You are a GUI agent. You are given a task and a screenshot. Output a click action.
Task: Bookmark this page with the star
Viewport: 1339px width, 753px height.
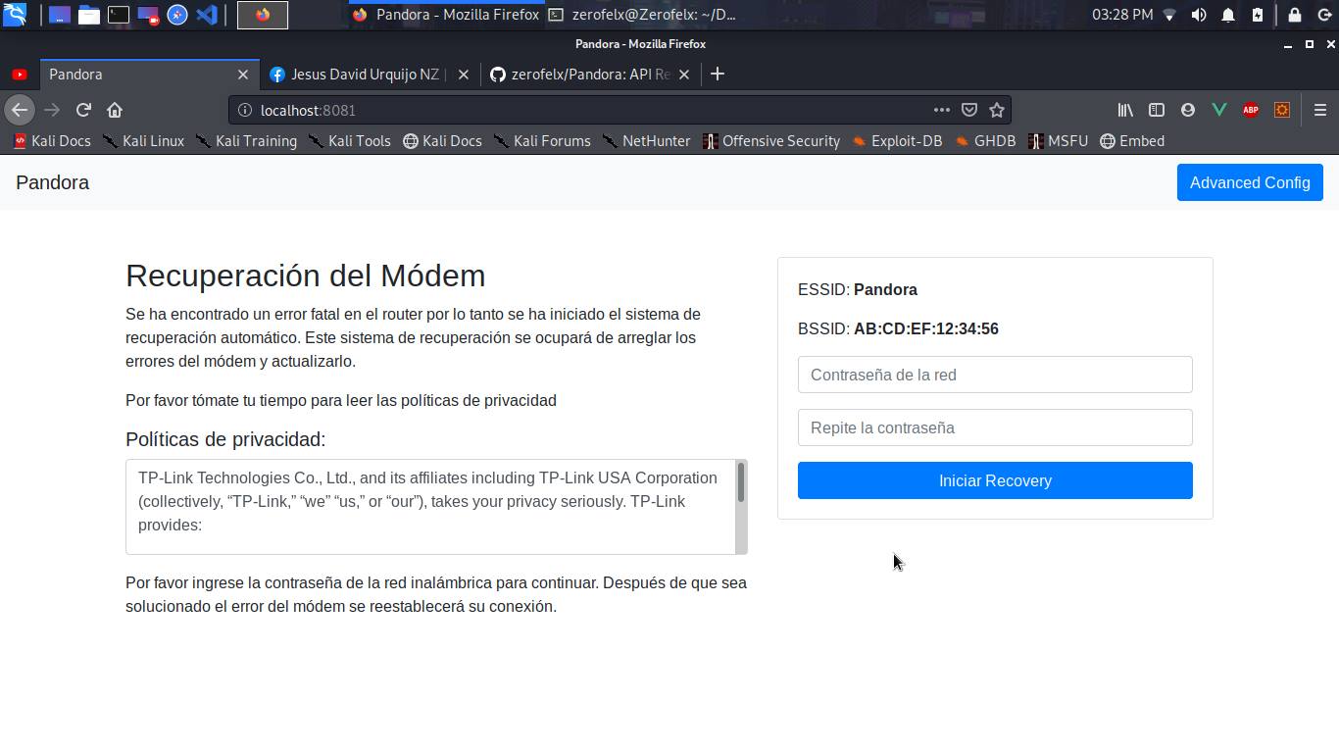(997, 110)
